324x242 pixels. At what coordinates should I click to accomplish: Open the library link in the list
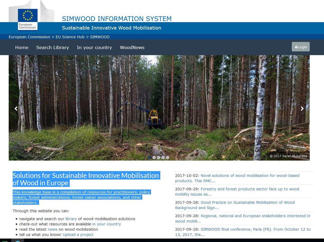[x=71, y=219]
